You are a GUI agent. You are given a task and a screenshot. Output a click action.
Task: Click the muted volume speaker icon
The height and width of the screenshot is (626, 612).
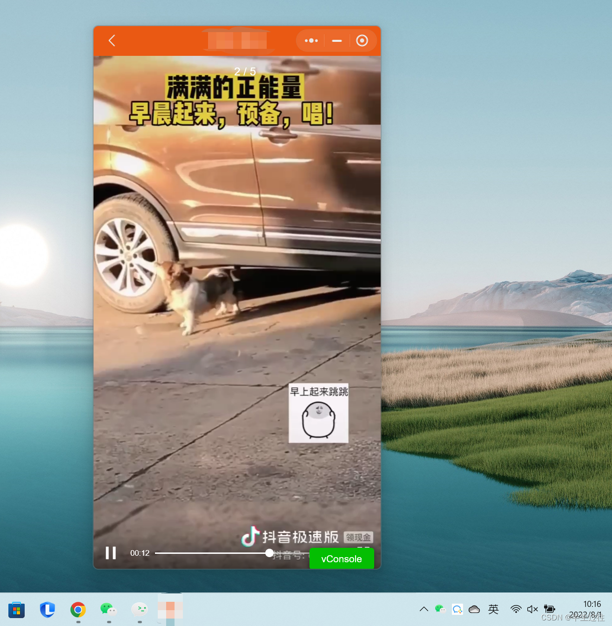click(532, 609)
